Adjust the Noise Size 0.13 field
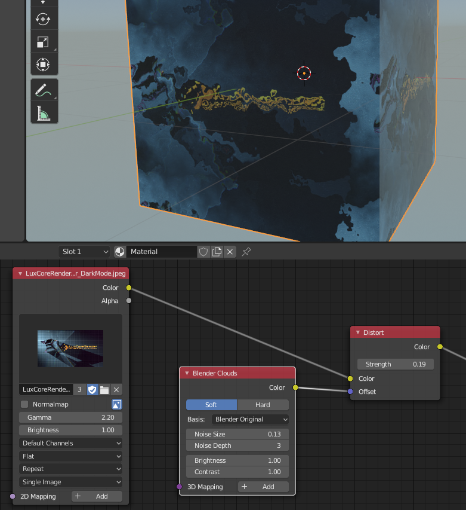Screen dimensions: 466x510 [x=237, y=434]
